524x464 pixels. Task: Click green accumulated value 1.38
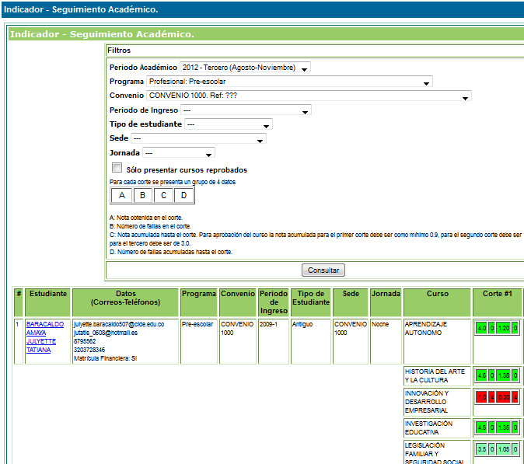(x=504, y=375)
